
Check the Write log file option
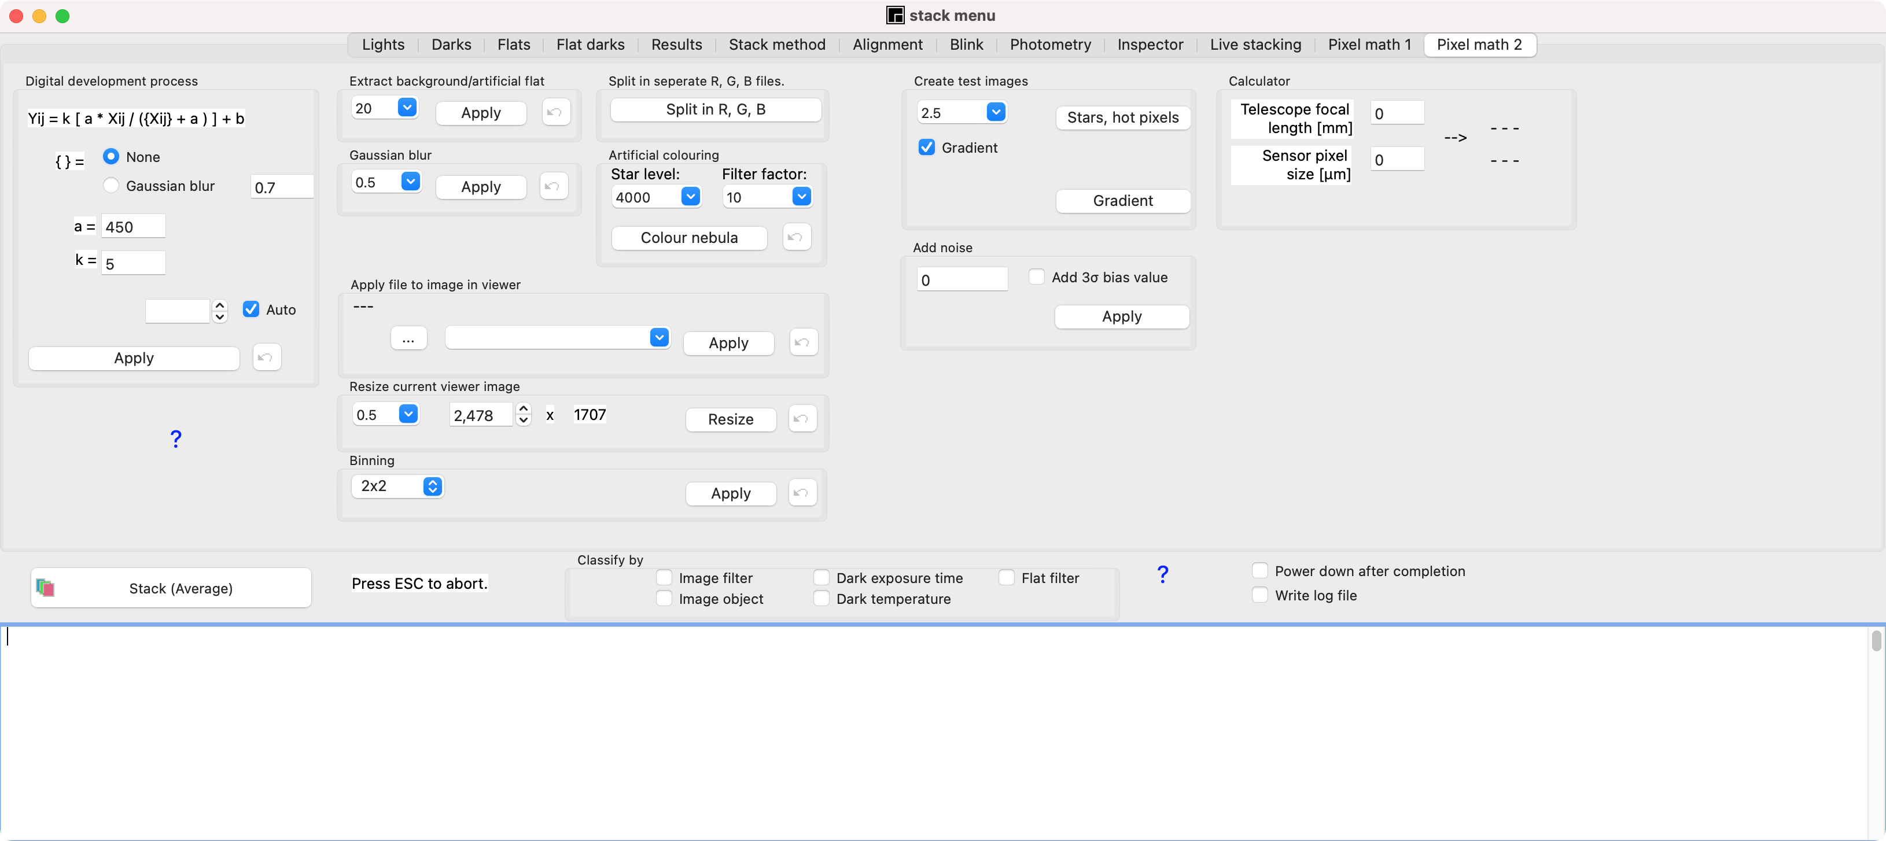(1259, 595)
